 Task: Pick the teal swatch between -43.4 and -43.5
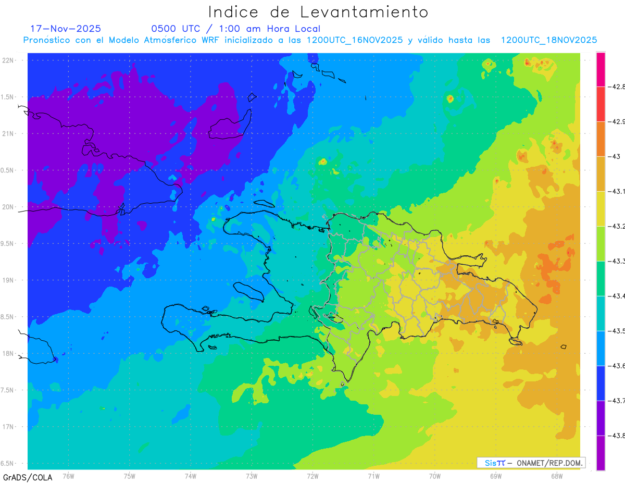(x=601, y=313)
